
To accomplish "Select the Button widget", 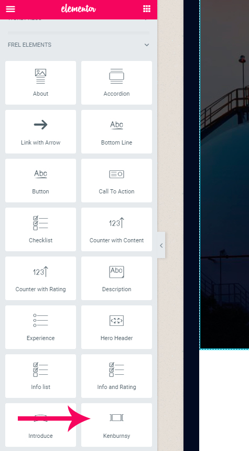I will (40, 181).
